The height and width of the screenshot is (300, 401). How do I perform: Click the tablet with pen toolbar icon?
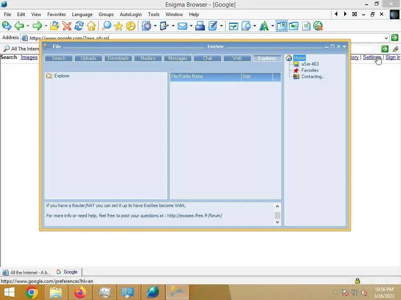[x=164, y=26]
